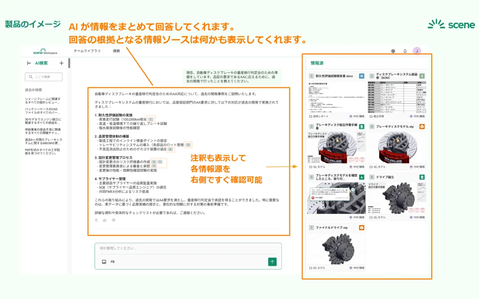Open notifications bell icon
This screenshot has width=479, height=299.
[405, 51]
